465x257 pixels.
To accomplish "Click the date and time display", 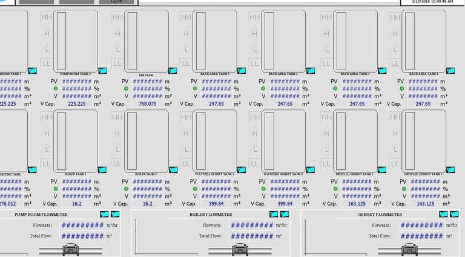I will click(x=432, y=2).
